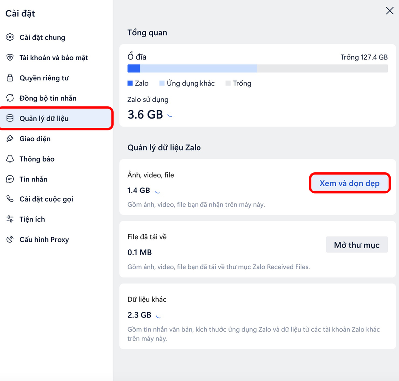Click the shield icon for Tài khoản và bảo mật
Image resolution: width=399 pixels, height=381 pixels.
(x=10, y=57)
